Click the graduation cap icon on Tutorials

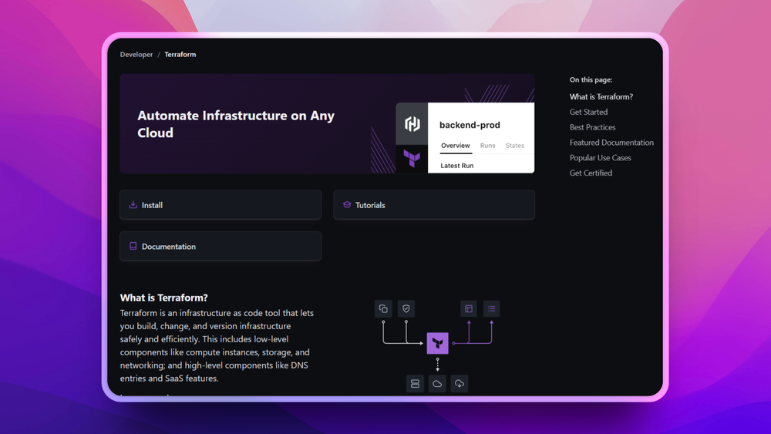[347, 204]
